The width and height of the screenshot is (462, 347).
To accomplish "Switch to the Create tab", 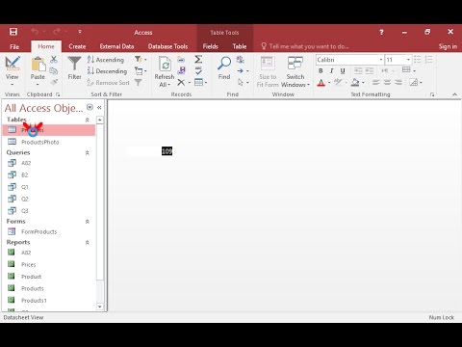I will (x=77, y=46).
